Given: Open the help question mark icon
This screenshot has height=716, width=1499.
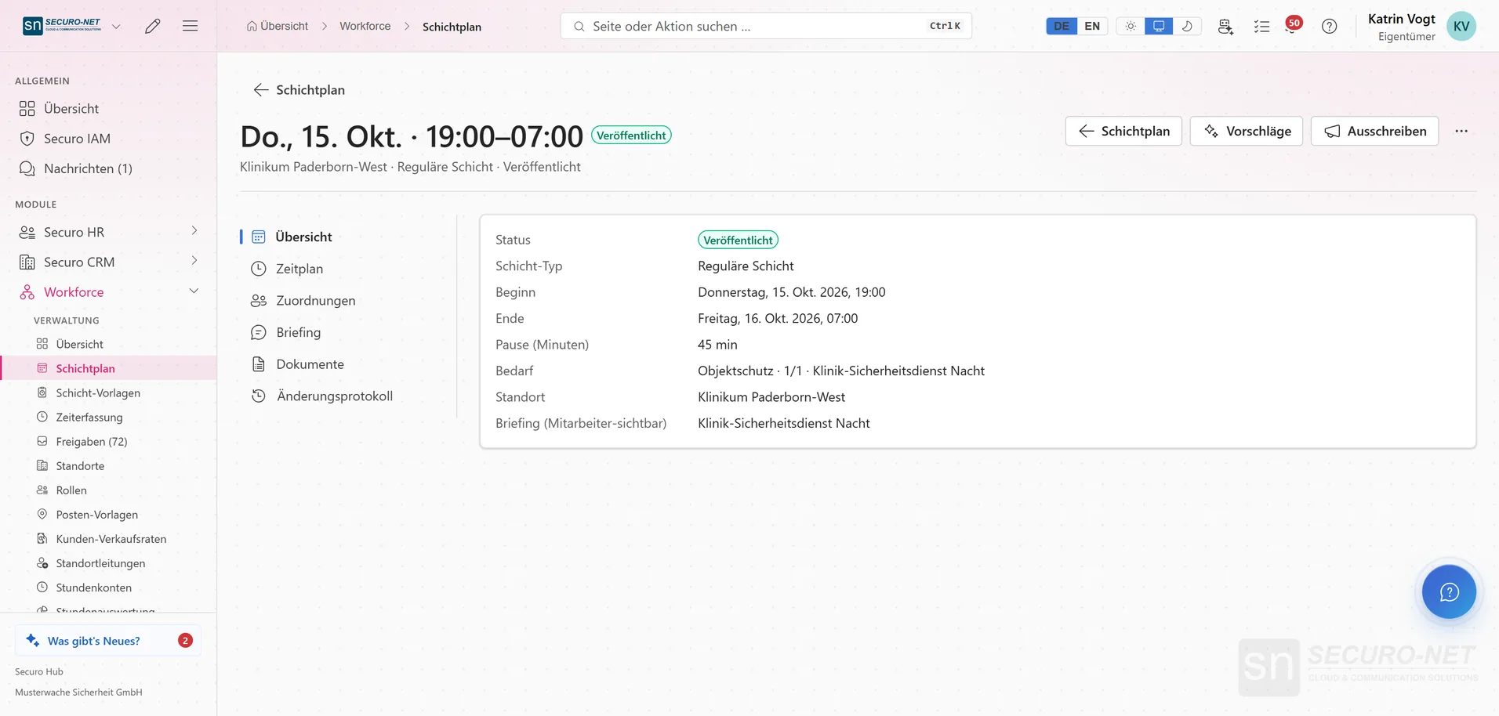Looking at the screenshot, I should 1330,26.
